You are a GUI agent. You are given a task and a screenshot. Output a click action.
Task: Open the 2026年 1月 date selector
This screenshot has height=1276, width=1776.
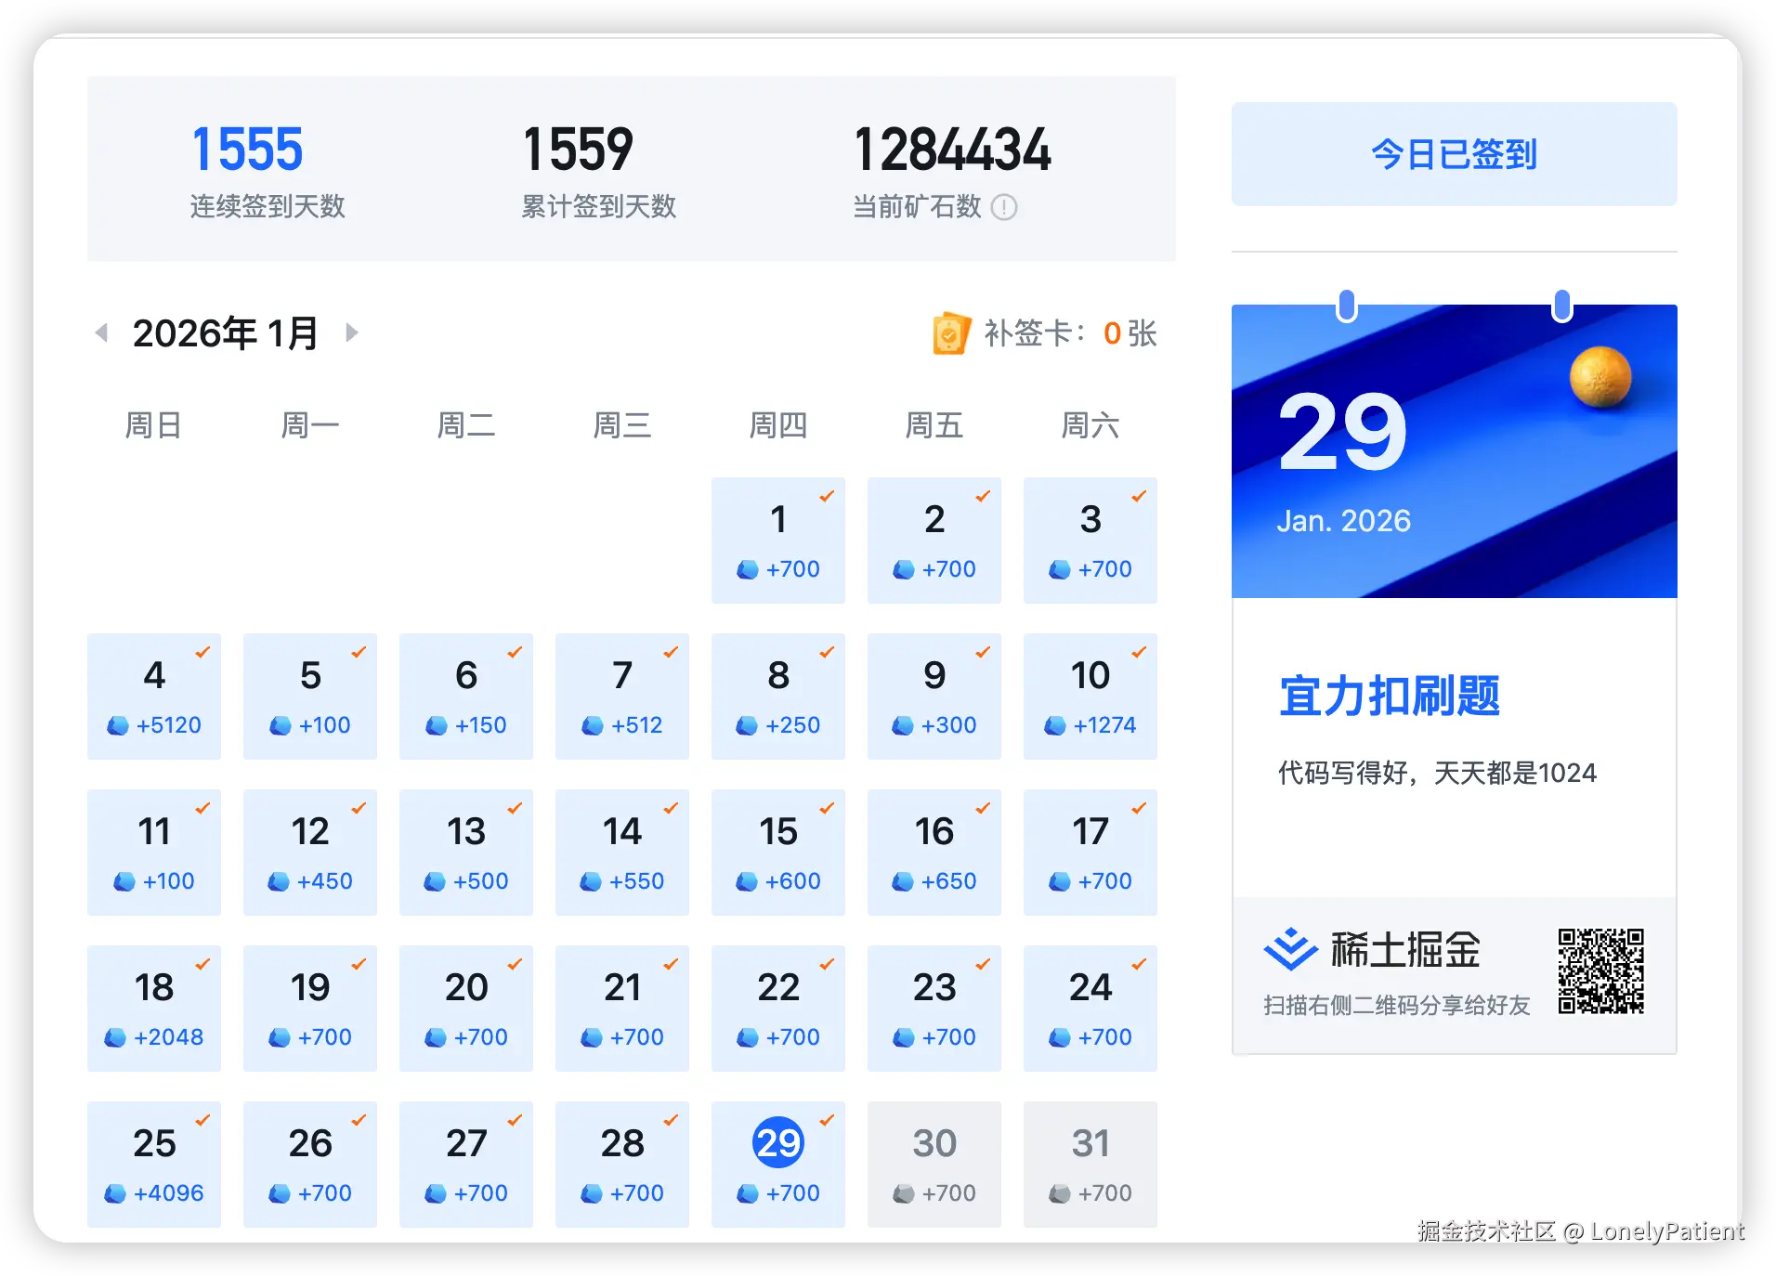coord(226,332)
